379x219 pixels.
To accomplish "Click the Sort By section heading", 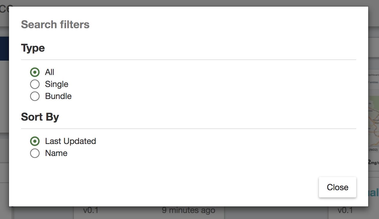I will point(40,117).
